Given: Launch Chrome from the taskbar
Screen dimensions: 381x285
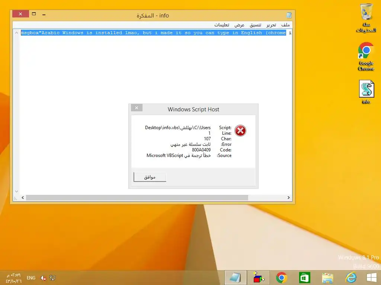Looking at the screenshot, I should [281, 278].
